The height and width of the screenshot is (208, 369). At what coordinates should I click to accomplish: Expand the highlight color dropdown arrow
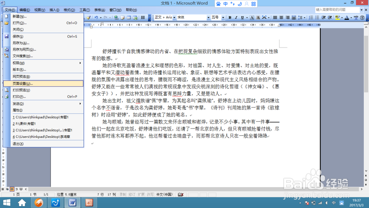click(342, 18)
